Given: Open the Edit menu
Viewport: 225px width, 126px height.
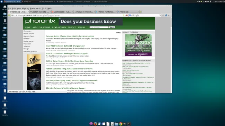Looking at the screenshot, I should click(x=14, y=8).
